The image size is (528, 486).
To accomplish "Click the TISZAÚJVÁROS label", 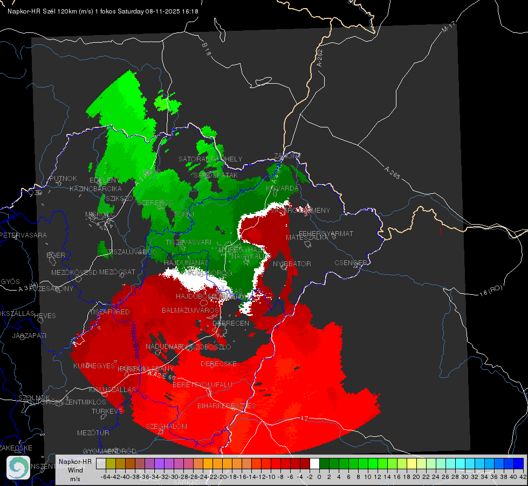I will [132, 252].
